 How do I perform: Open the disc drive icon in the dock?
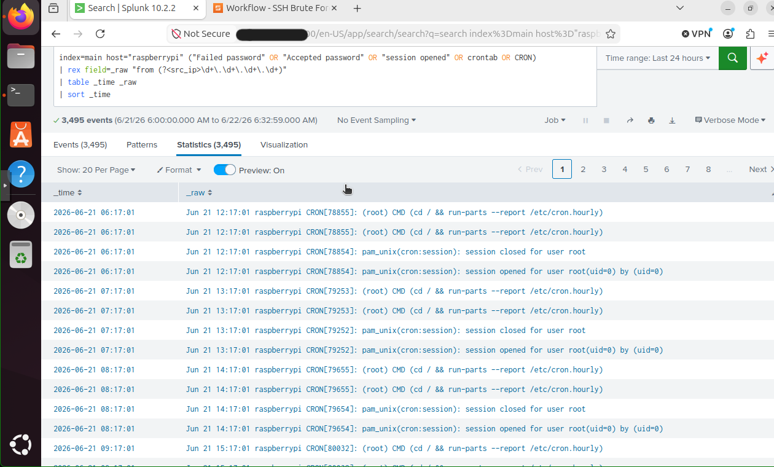tap(21, 214)
